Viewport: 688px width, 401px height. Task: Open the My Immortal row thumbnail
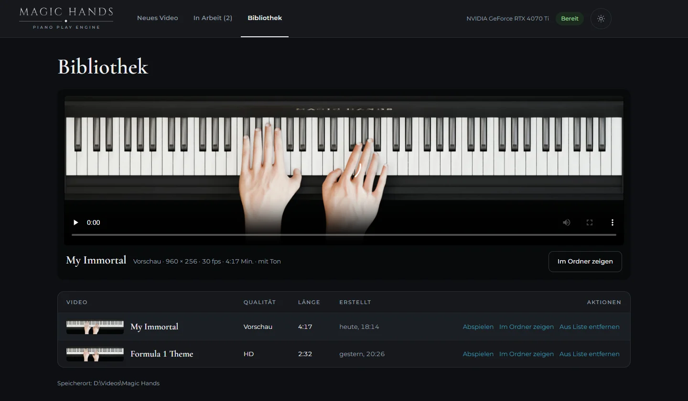(x=95, y=327)
